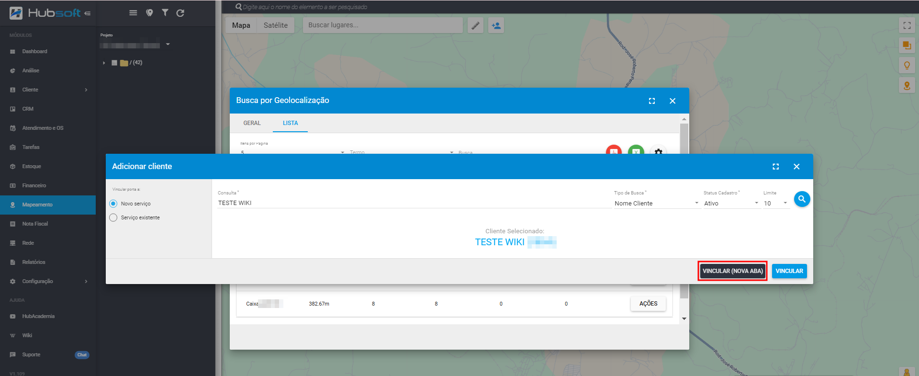Switch to the LISTA tab
This screenshot has width=919, height=376.
[290, 123]
